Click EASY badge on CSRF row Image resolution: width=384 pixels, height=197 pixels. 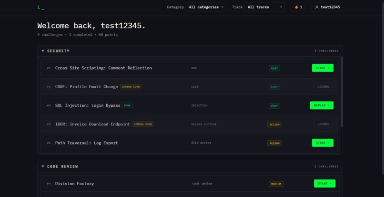pyautogui.click(x=274, y=87)
